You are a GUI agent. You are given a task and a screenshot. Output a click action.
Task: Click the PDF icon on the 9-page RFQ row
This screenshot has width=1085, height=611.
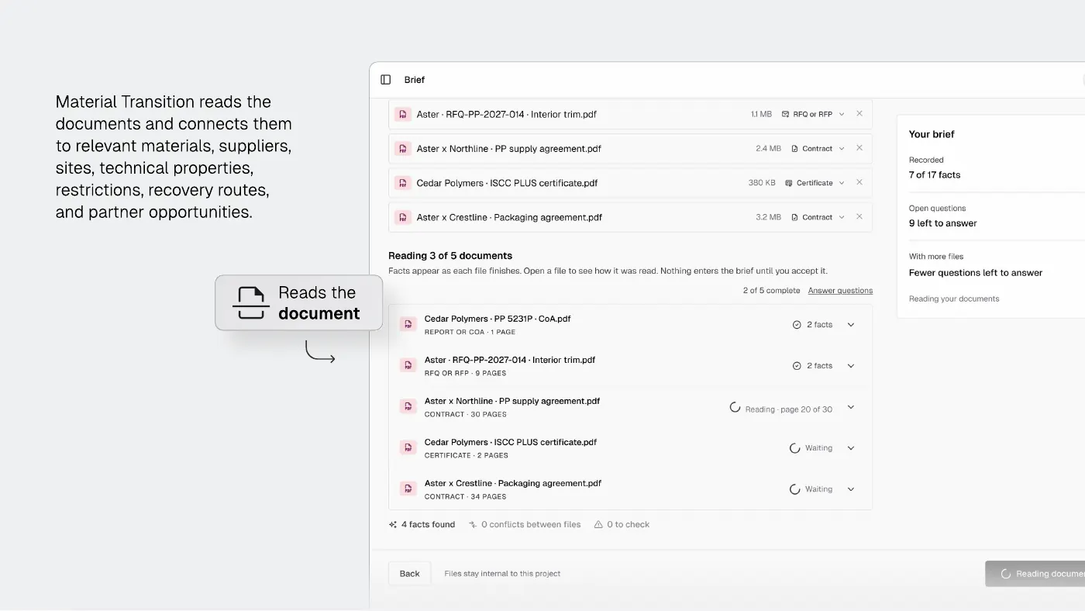coord(408,366)
